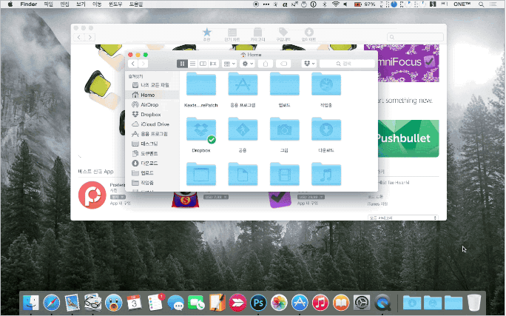Open the Finder arrange-by dropdown
This screenshot has width=506, height=316.
pyautogui.click(x=229, y=64)
